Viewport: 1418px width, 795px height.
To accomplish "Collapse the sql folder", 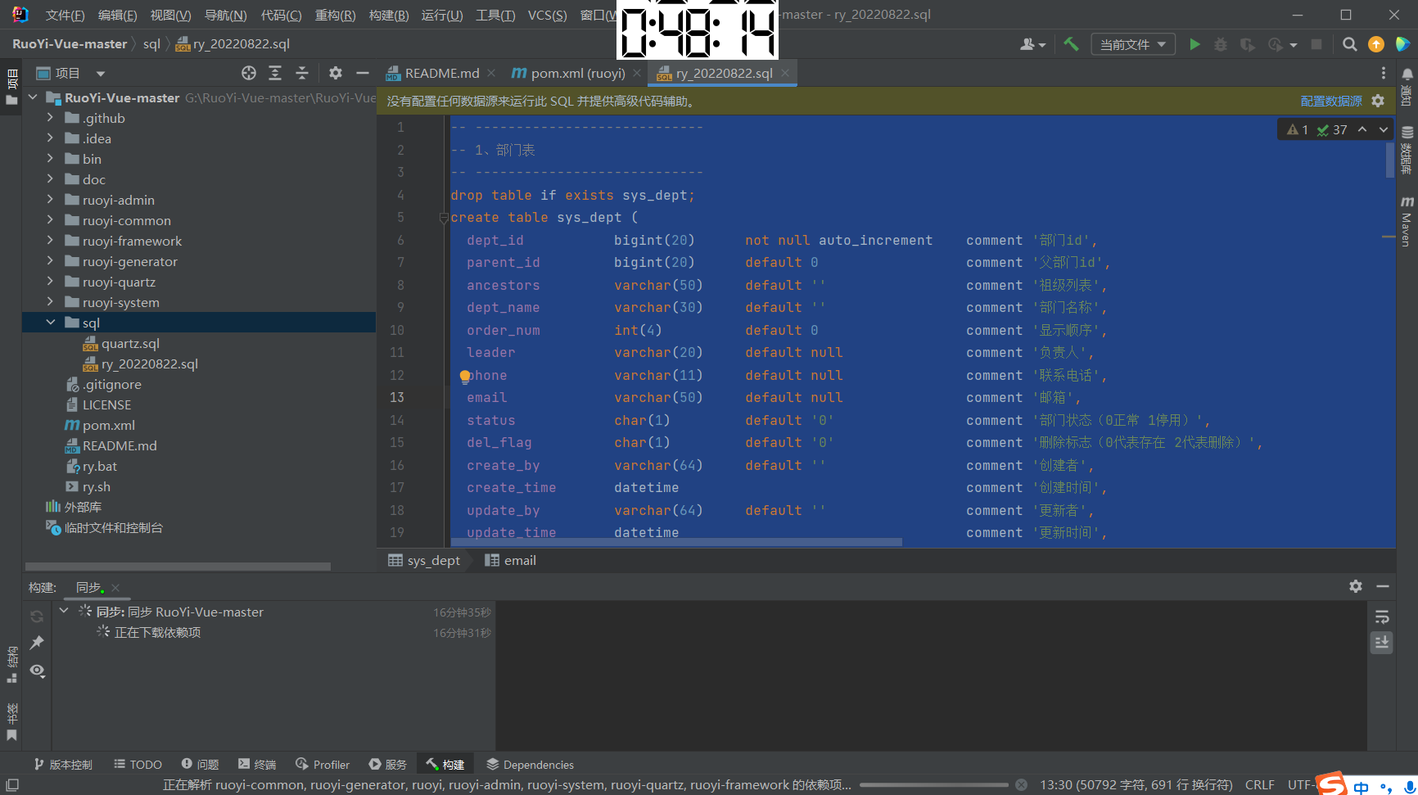I will [x=50, y=323].
